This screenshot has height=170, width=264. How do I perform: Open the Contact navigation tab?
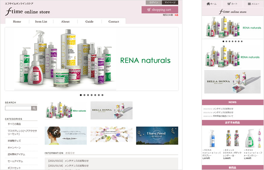tap(114, 22)
